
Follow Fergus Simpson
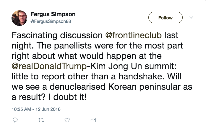[x=165, y=18]
